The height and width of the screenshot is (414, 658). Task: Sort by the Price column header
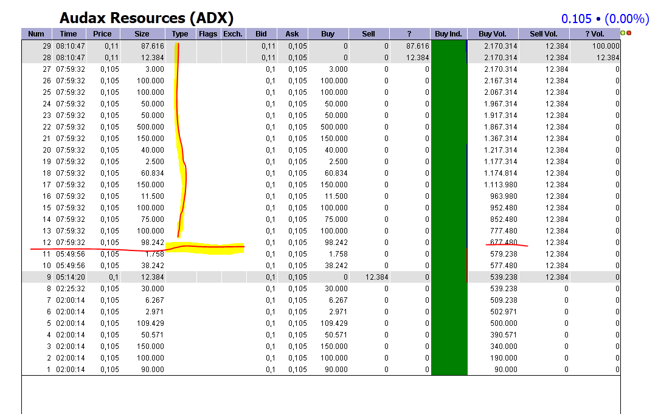pos(102,33)
